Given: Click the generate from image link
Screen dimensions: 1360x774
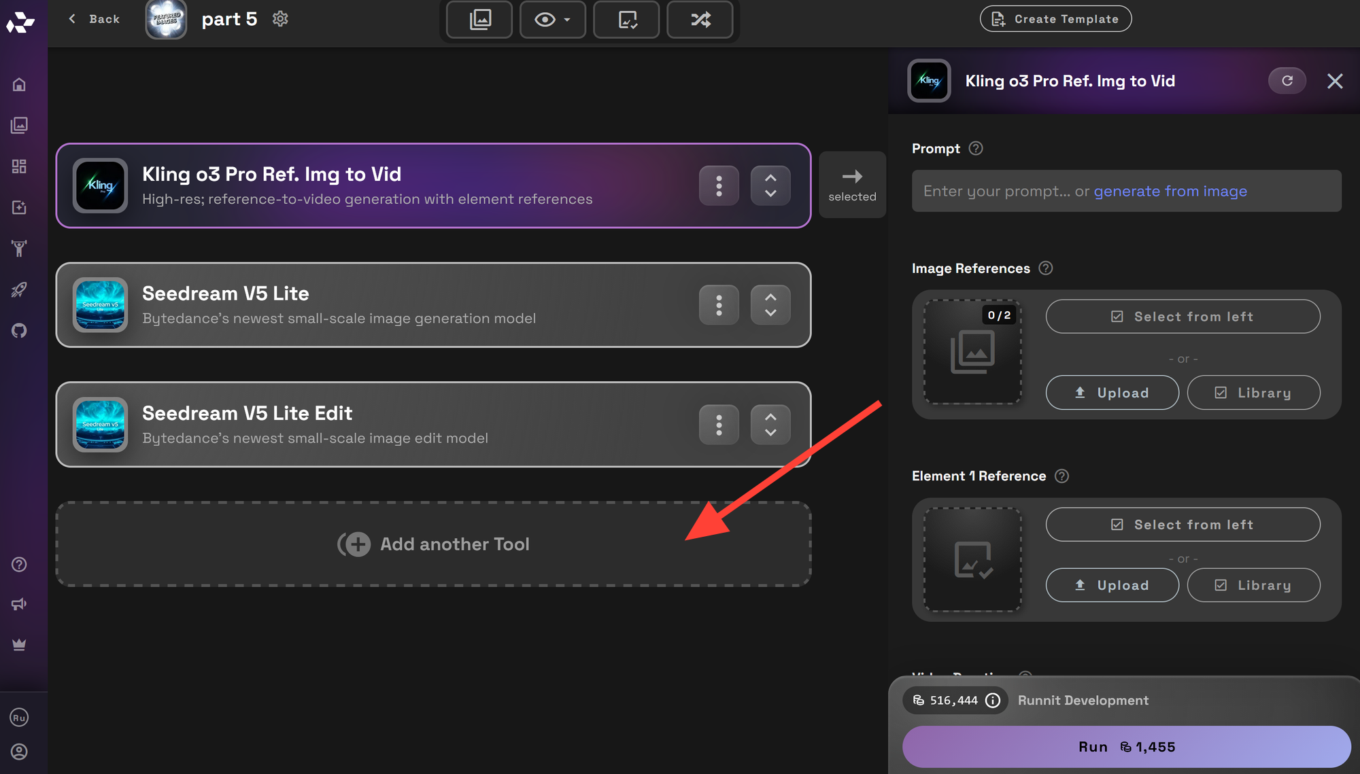Looking at the screenshot, I should [1170, 191].
